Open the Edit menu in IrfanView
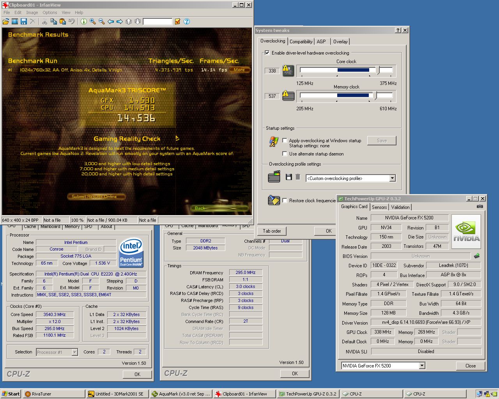The height and width of the screenshot is (399, 499). pos(18,12)
